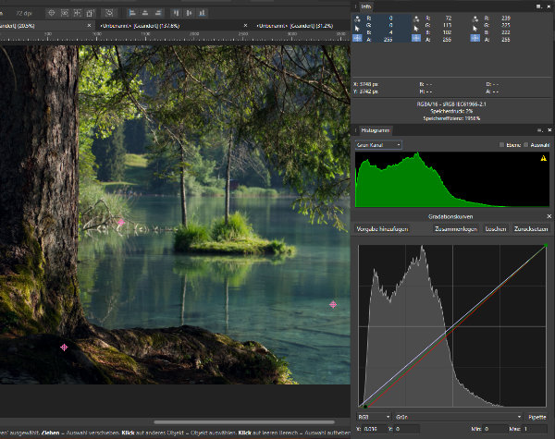Click the Pipette button in curves

click(x=536, y=417)
